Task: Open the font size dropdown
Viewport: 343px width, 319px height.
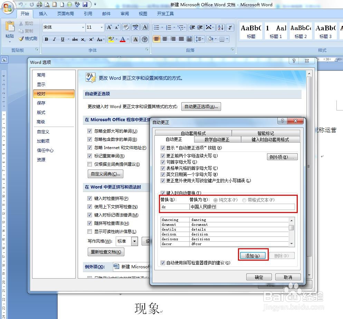Action: click(101, 27)
